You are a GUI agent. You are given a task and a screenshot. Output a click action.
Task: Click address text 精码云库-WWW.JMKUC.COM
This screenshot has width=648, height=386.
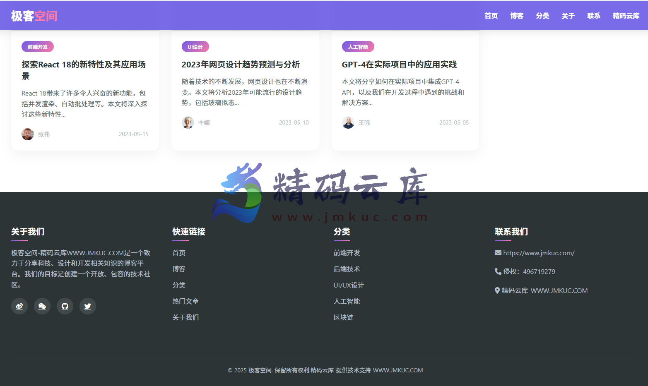pos(544,290)
